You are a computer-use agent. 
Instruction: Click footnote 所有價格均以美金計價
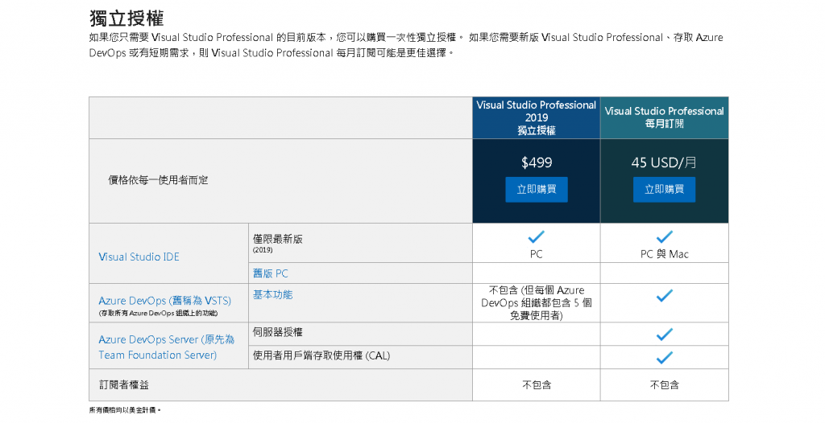pyautogui.click(x=125, y=410)
